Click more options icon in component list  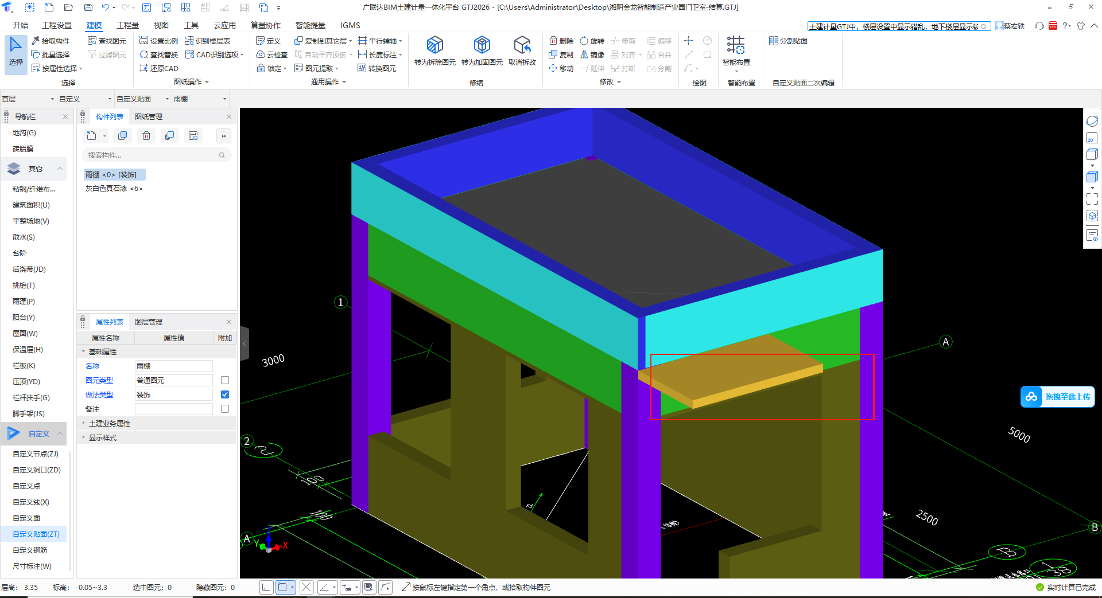click(224, 136)
